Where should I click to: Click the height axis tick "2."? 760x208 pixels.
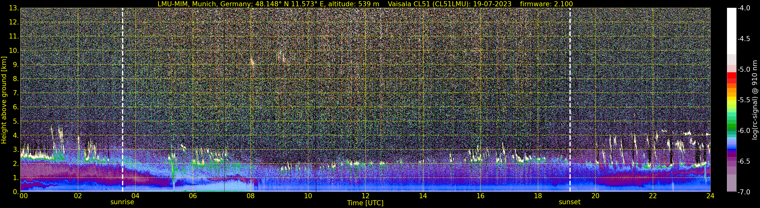(16, 164)
